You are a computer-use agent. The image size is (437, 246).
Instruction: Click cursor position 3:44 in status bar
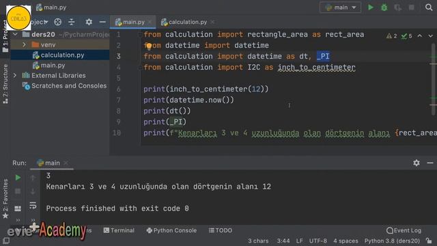click(x=283, y=241)
